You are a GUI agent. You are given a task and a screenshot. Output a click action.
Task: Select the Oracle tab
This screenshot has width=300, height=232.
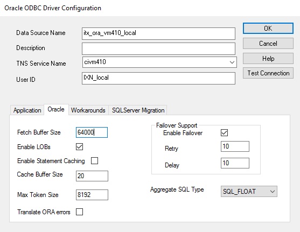[56, 109]
